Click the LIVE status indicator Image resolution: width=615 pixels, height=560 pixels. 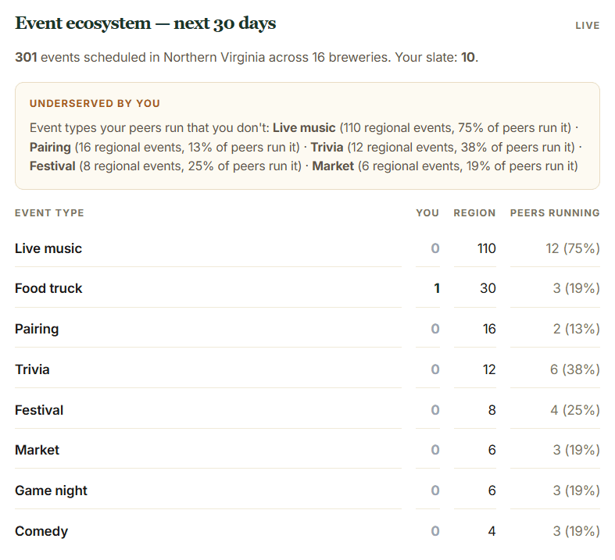point(587,26)
